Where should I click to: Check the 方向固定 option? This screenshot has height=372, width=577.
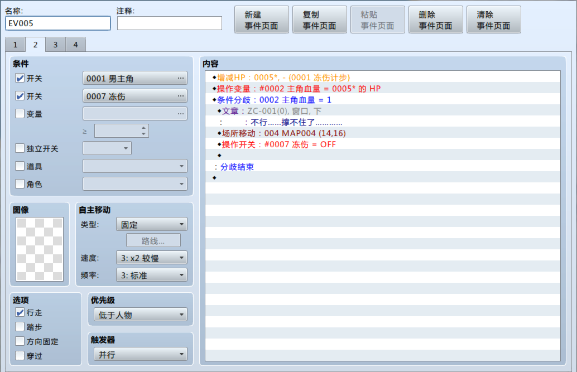pyautogui.click(x=20, y=341)
